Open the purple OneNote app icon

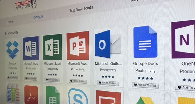[183, 39]
